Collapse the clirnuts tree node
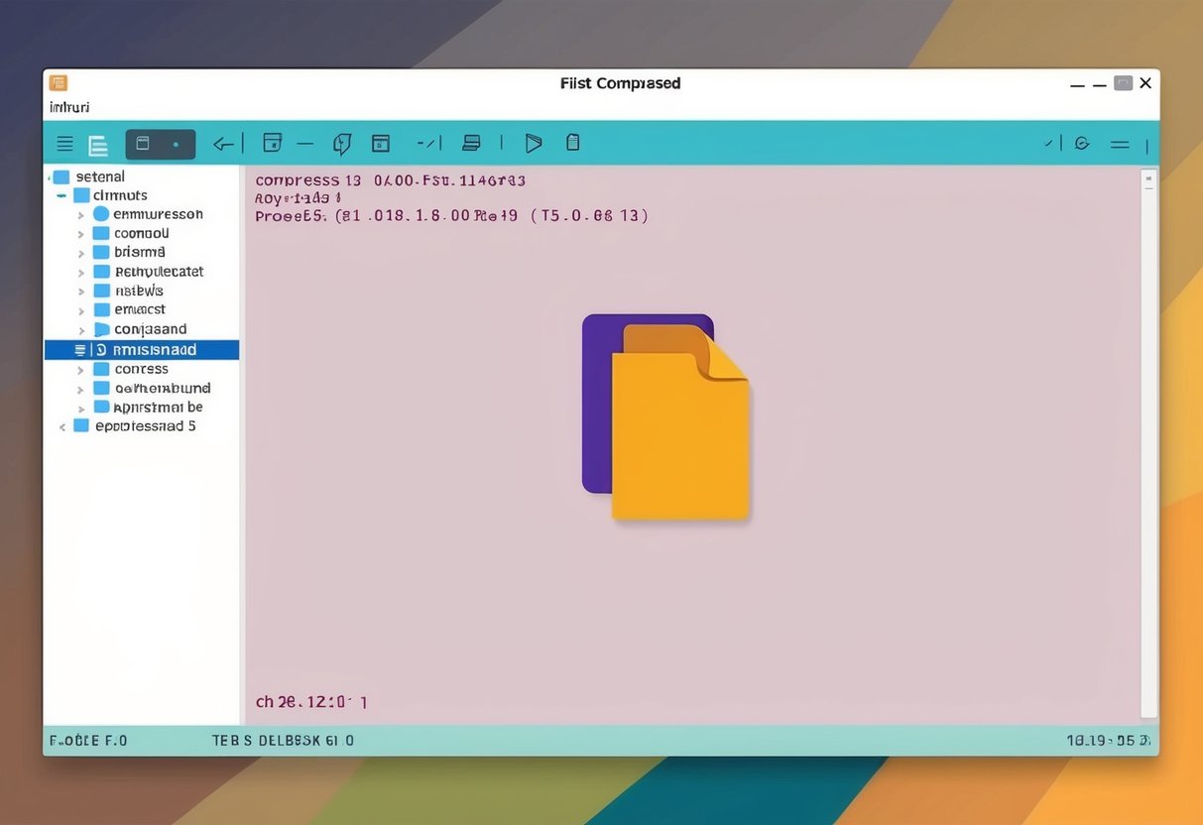 pos(63,194)
